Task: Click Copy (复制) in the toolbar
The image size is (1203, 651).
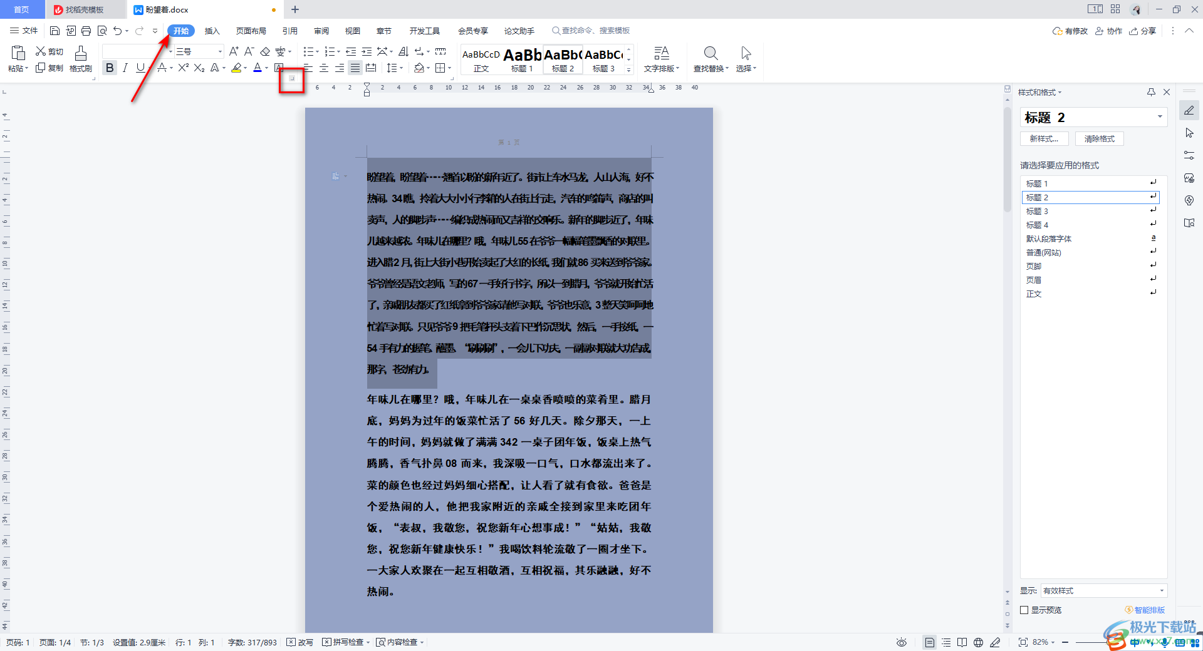Action: point(49,68)
